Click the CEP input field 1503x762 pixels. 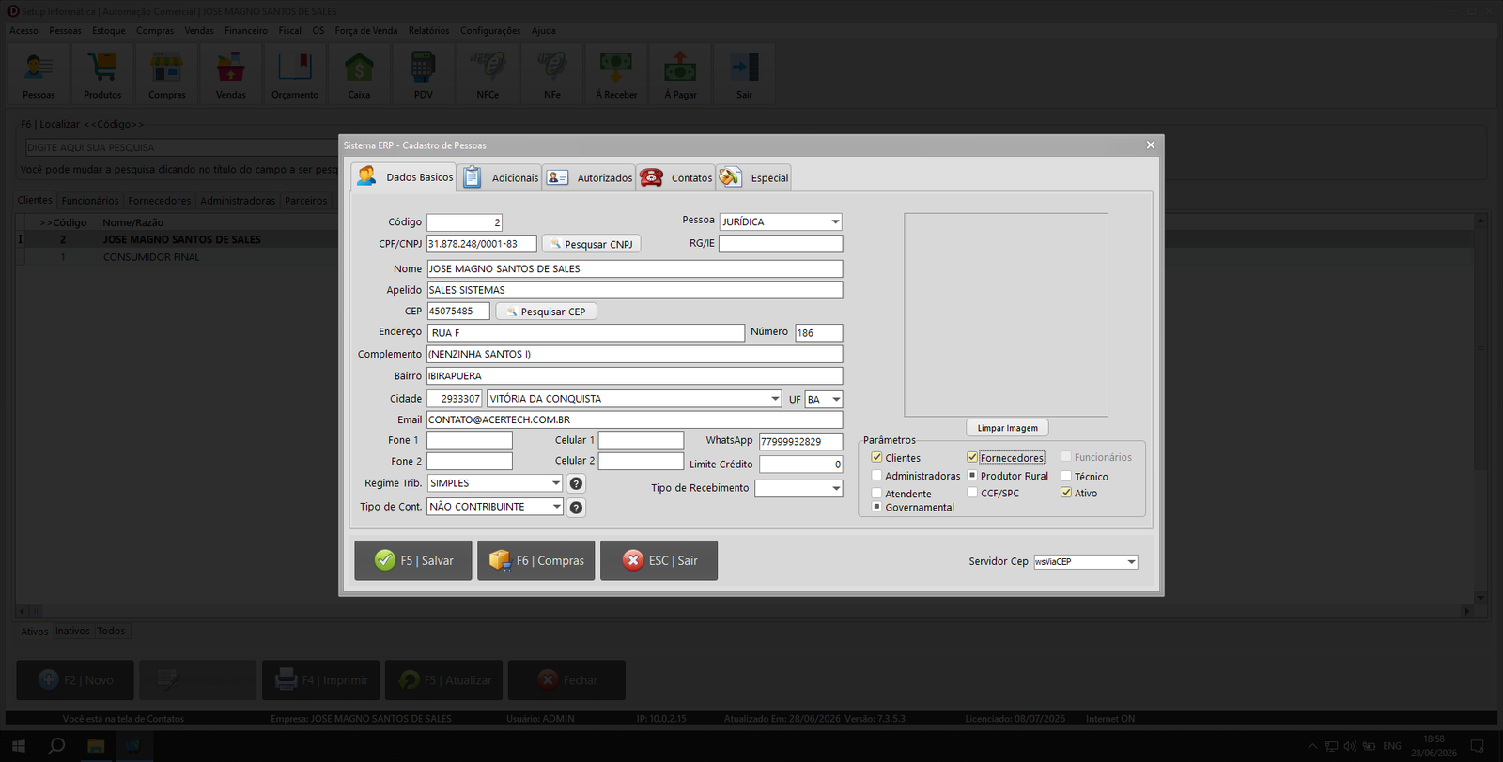pos(458,312)
